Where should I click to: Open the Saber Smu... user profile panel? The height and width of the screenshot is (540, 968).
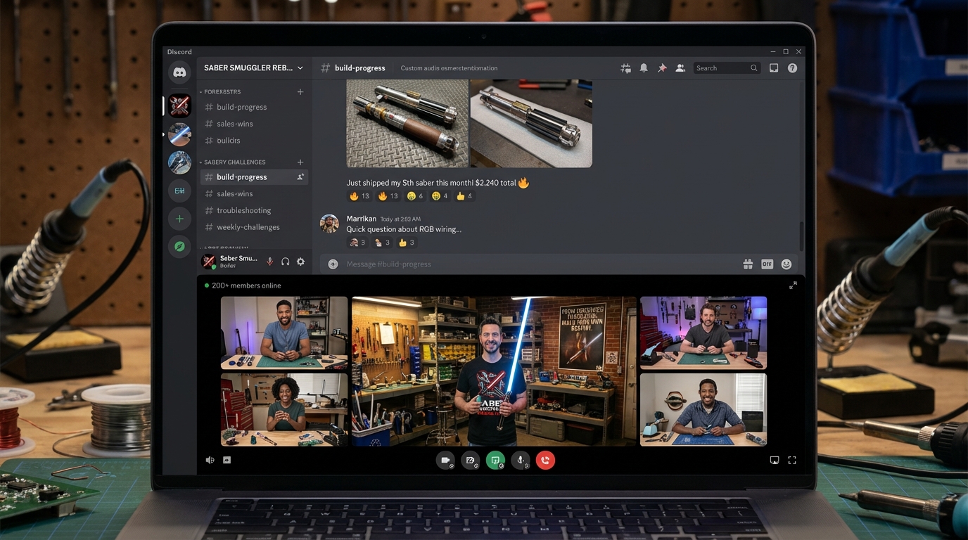tap(231, 262)
